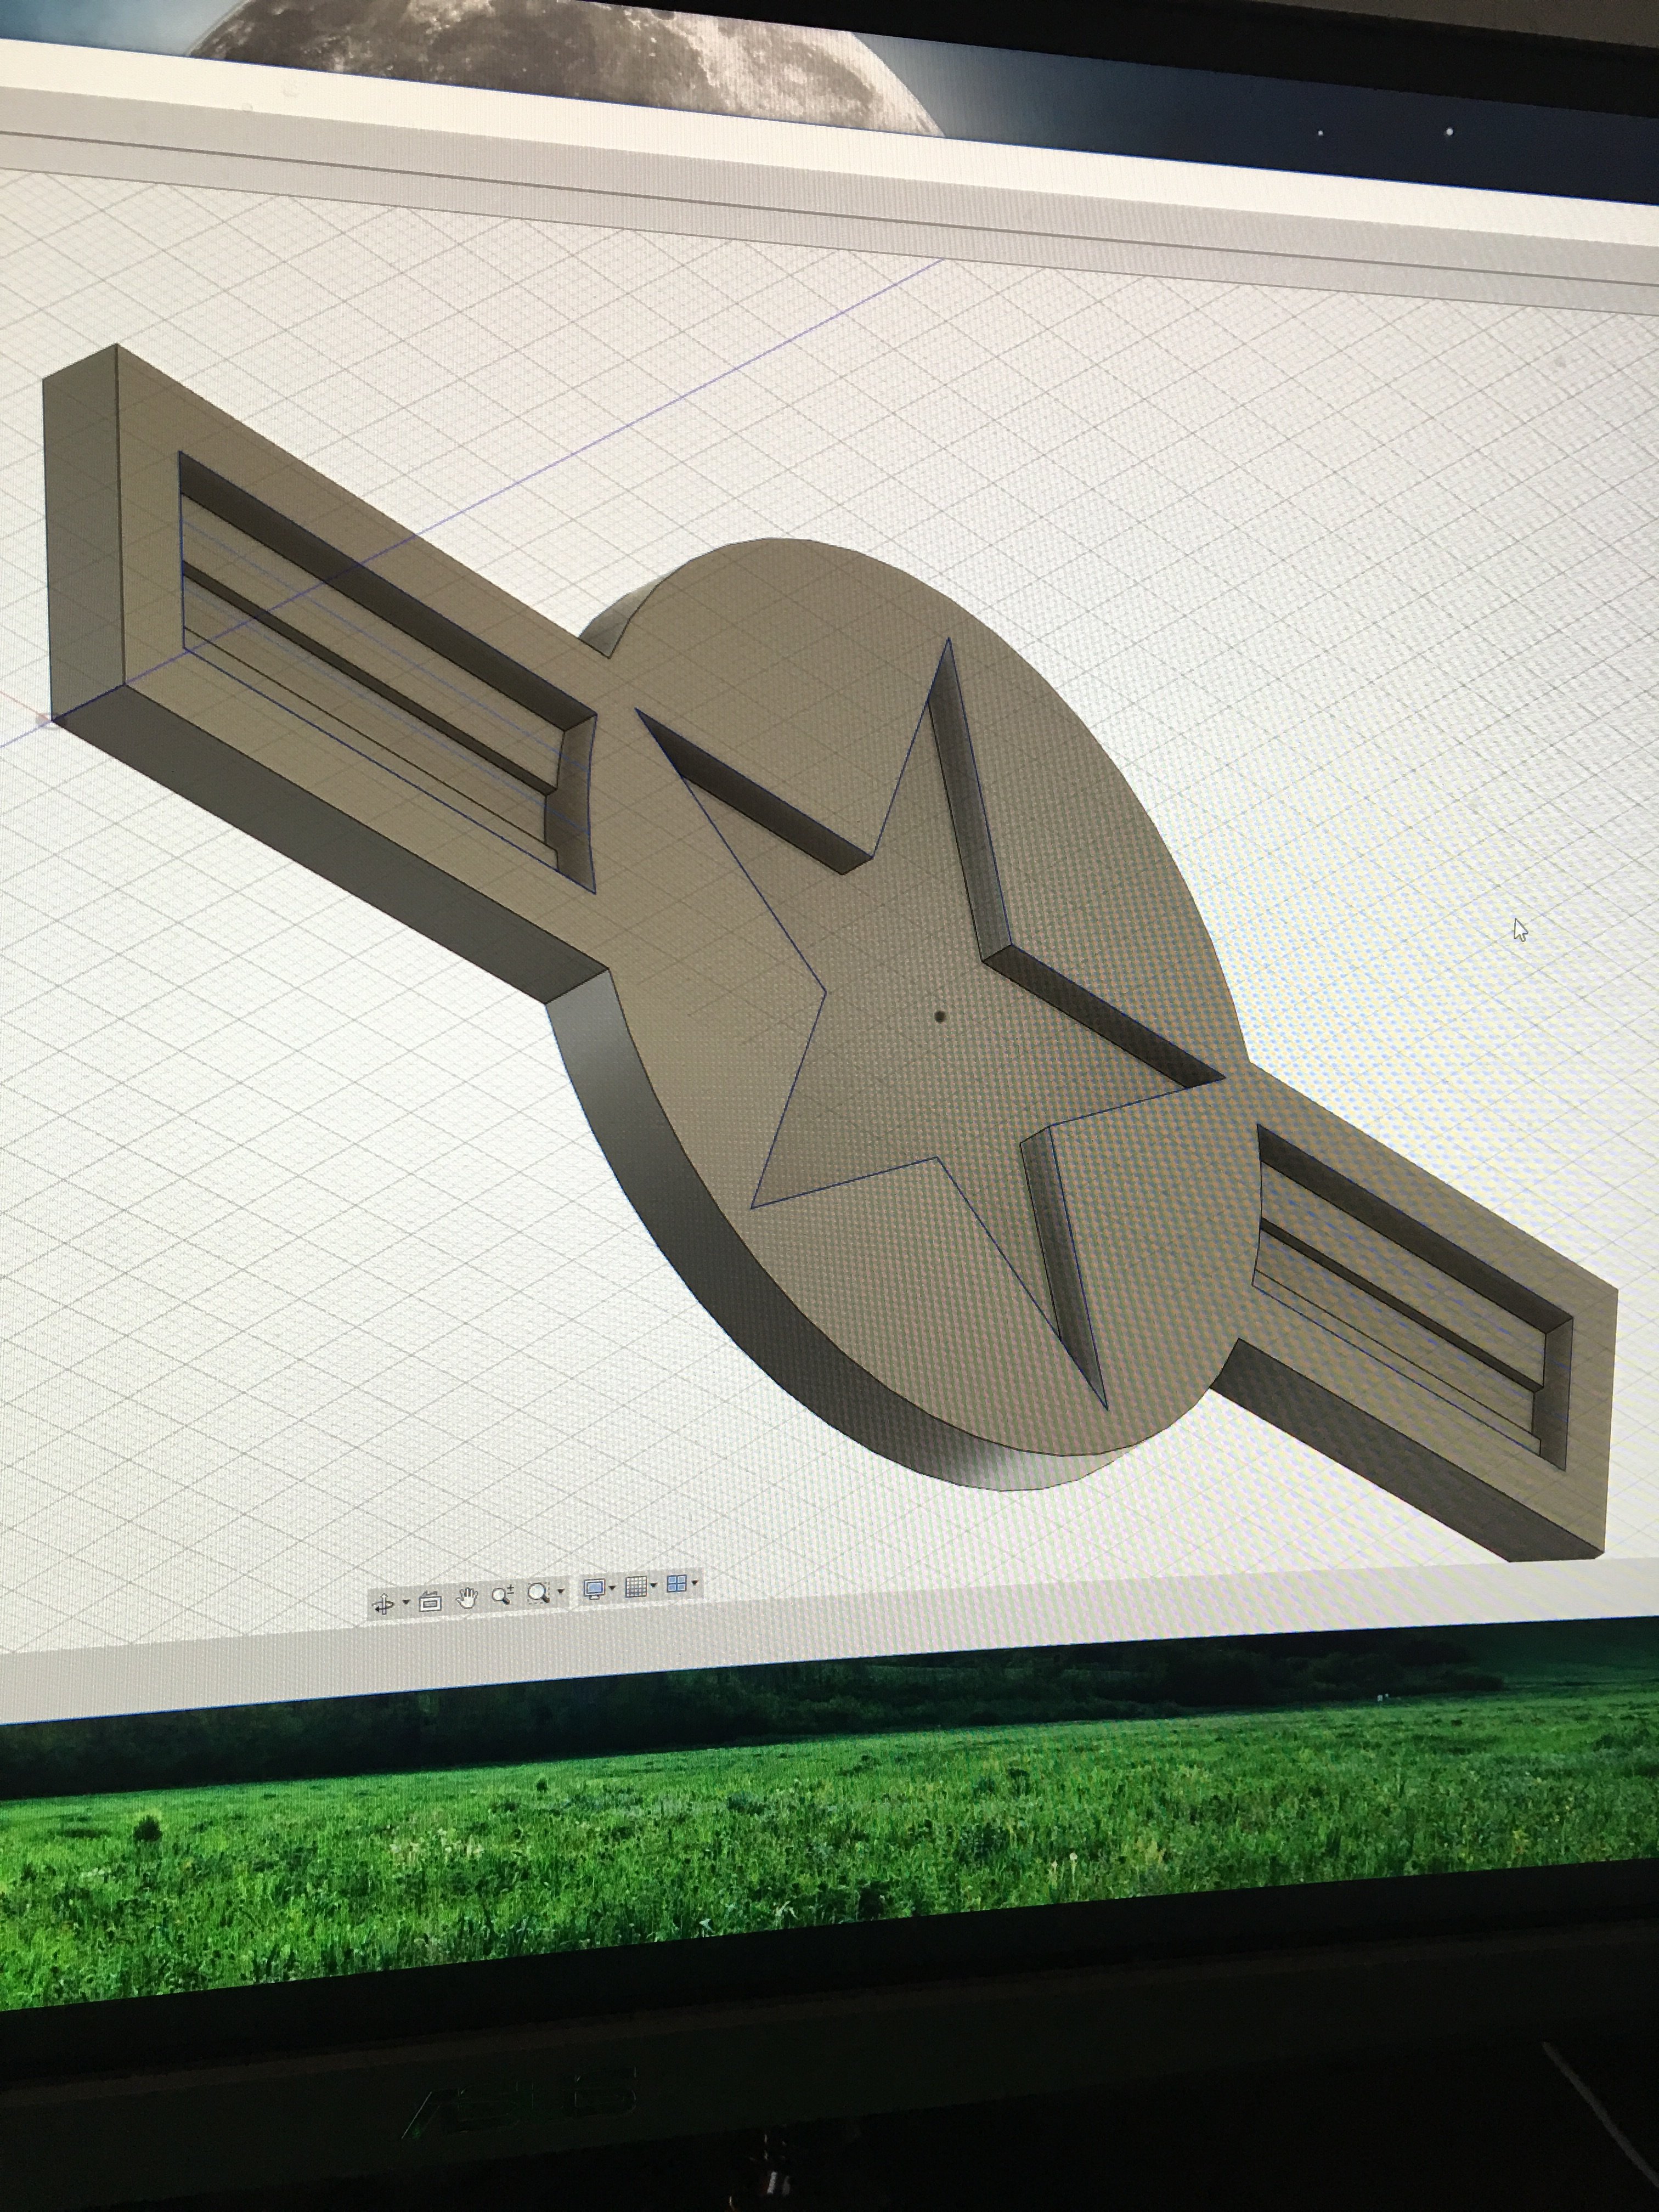The height and width of the screenshot is (2212, 1659).
Task: Open the Grid and Snaps icon
Action: [636, 1587]
